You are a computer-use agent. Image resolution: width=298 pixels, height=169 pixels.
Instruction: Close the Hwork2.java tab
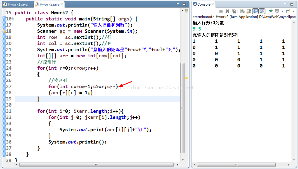click(x=62, y=4)
